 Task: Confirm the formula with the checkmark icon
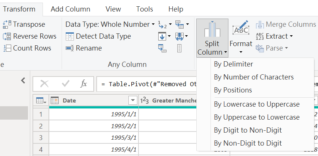pyautogui.click(x=66, y=84)
